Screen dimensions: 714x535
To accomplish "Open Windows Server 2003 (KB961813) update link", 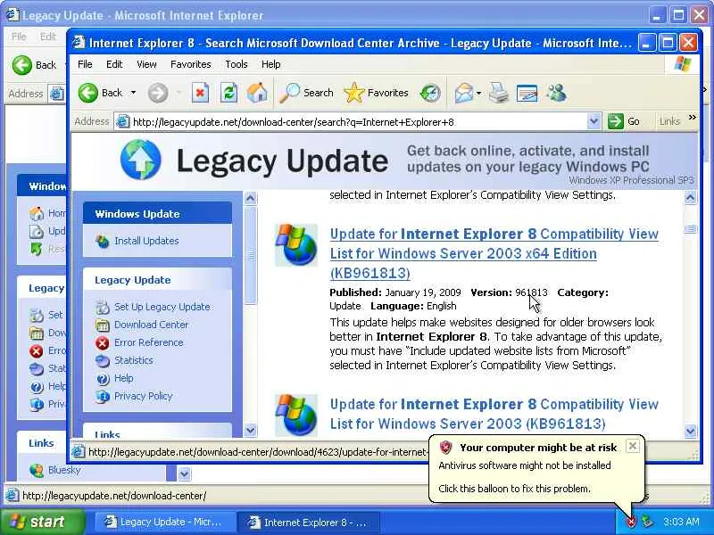I will point(494,414).
